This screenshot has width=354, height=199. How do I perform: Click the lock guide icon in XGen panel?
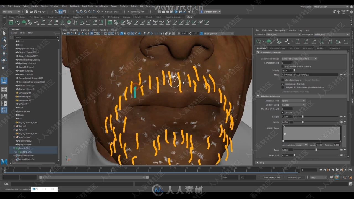pyautogui.click(x=314, y=41)
